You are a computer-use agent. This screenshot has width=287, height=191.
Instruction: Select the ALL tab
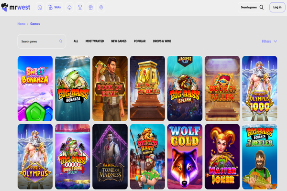pos(76,41)
